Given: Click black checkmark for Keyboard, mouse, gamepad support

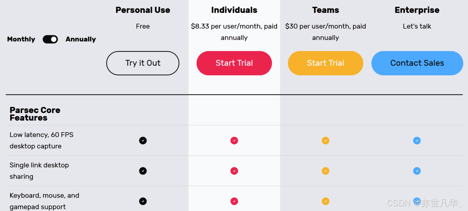Looking at the screenshot, I should click(x=143, y=201).
